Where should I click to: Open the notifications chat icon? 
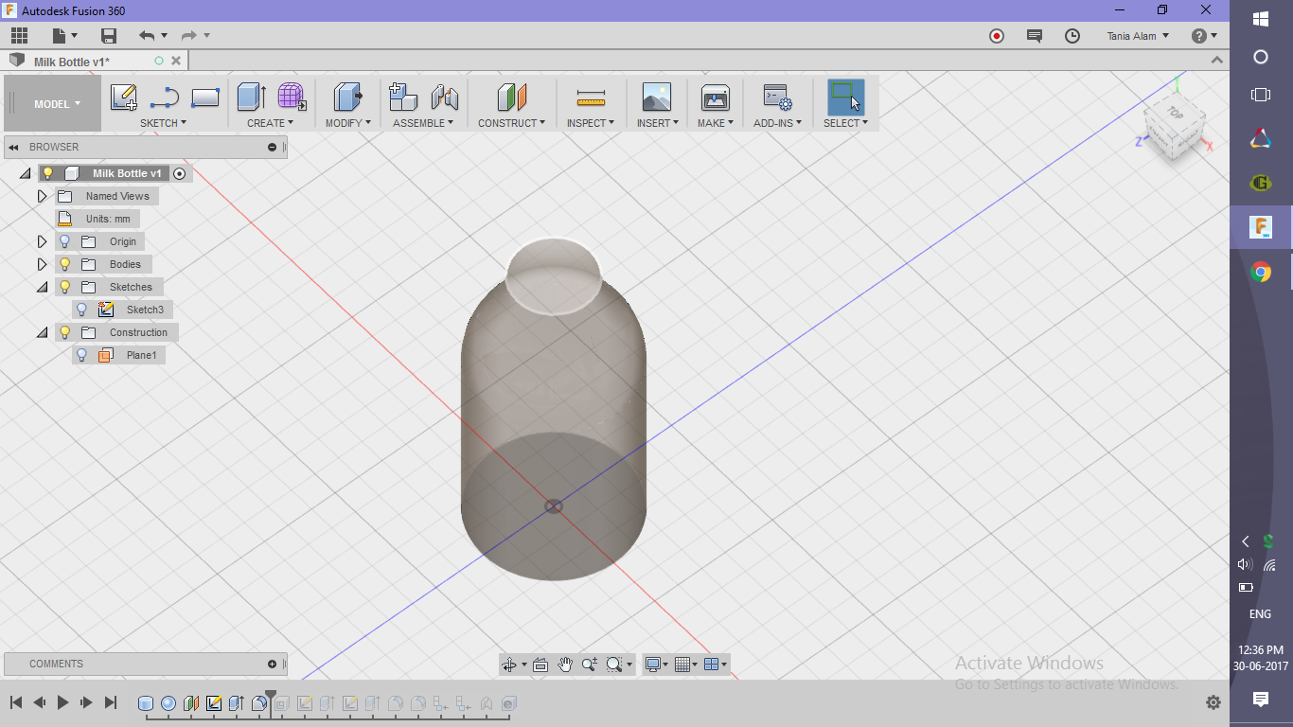1035,36
